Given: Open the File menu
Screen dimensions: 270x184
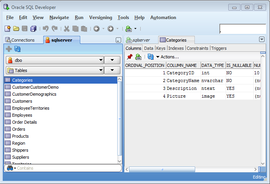Looking at the screenshot, I should [x=10, y=18].
